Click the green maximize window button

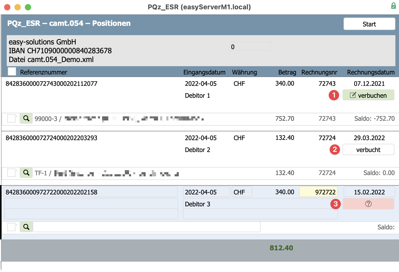click(28, 7)
